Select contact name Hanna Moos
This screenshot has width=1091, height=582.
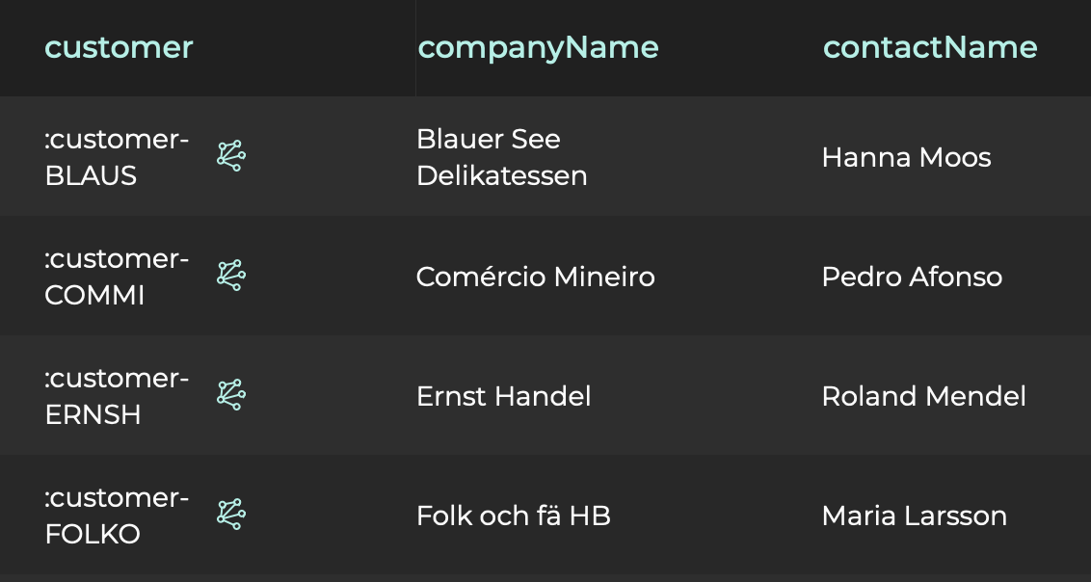[906, 158]
